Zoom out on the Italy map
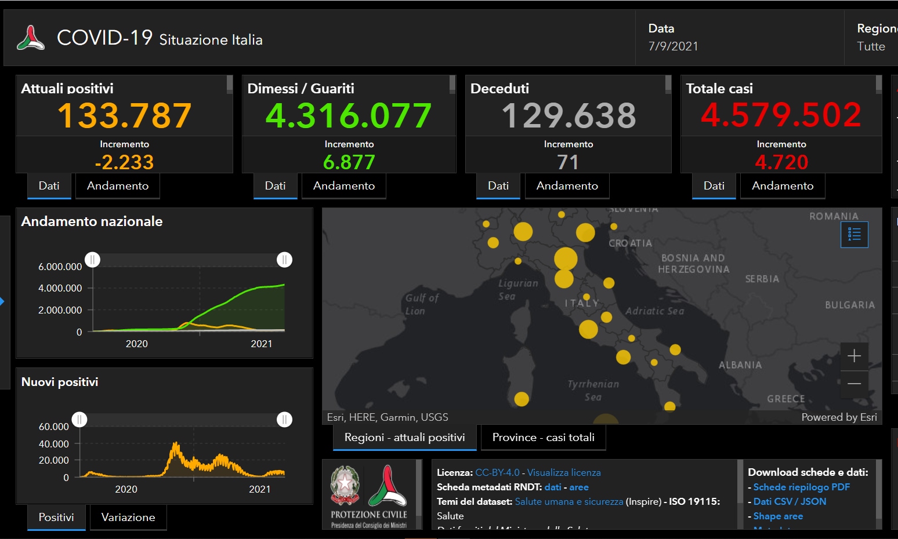The image size is (898, 539). [854, 384]
